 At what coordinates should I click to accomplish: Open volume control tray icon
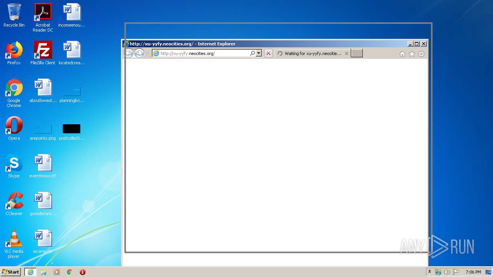(x=447, y=272)
